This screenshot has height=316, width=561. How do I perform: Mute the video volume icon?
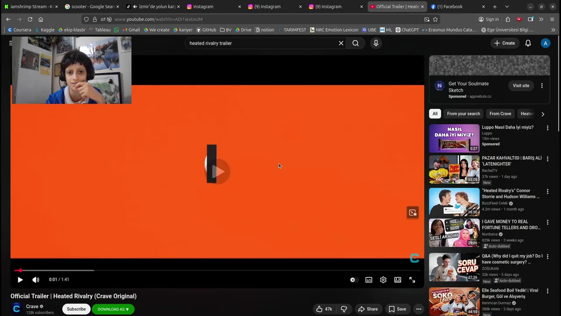36,280
